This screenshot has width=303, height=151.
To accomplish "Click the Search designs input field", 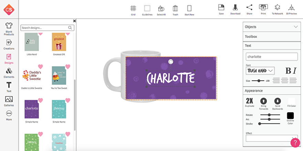I will tap(44, 28).
